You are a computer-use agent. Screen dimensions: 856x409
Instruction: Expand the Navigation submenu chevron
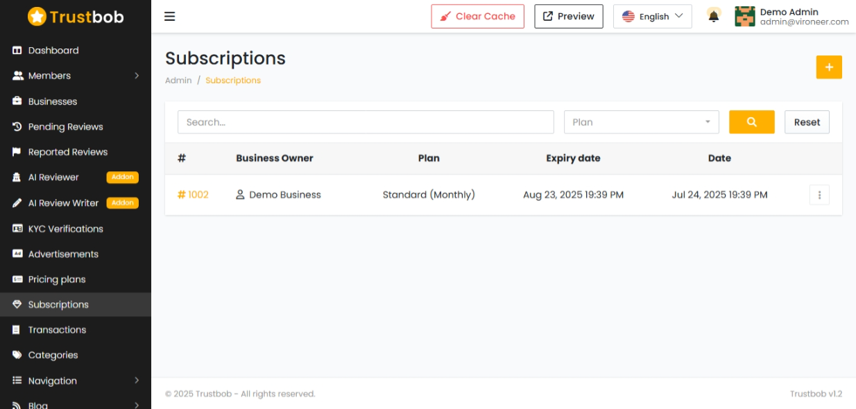coord(137,381)
